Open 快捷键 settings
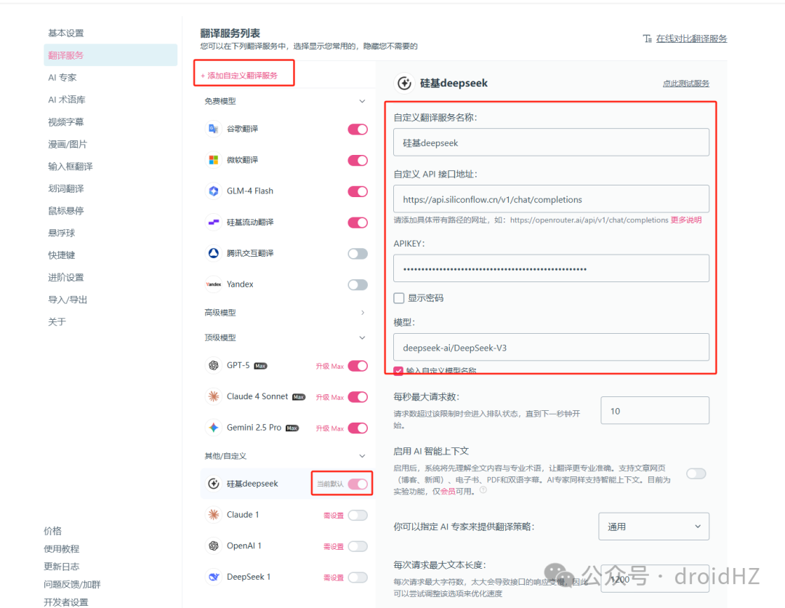785x608 pixels. (62, 255)
